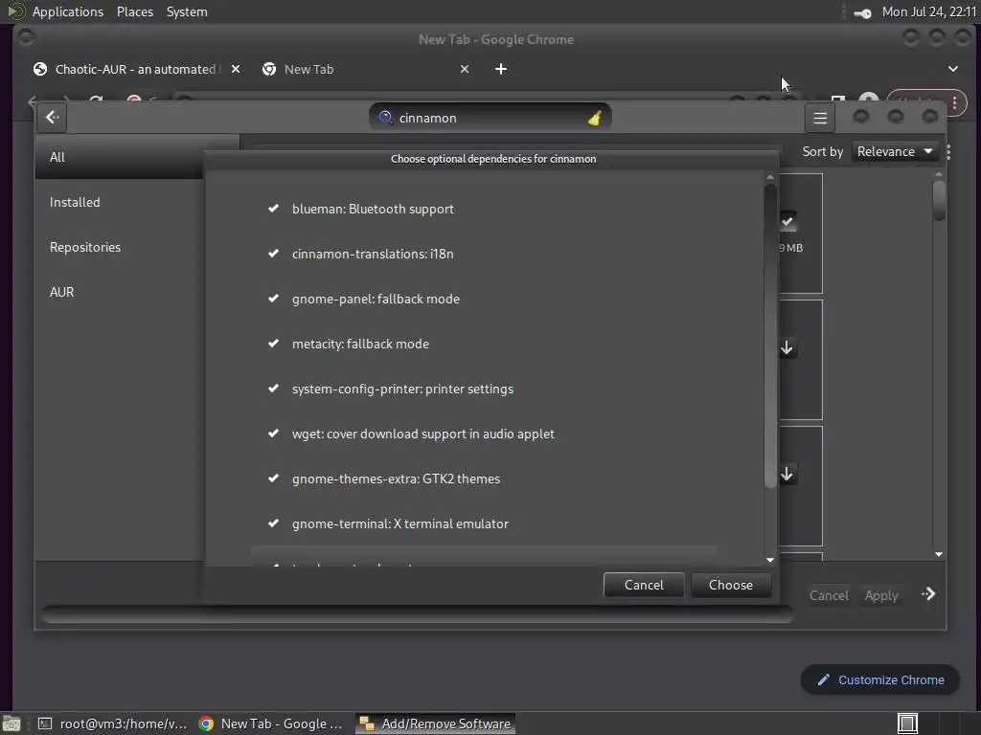Click the dialog title 'Choose optional dependencies for cinnamon'
The height and width of the screenshot is (735, 981).
(493, 159)
